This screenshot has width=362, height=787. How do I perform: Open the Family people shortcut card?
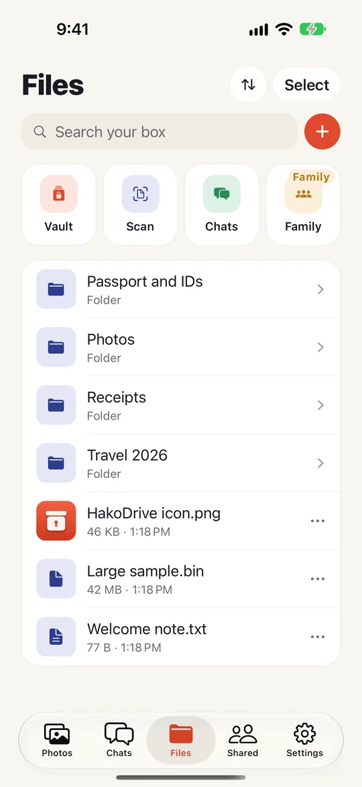click(303, 204)
